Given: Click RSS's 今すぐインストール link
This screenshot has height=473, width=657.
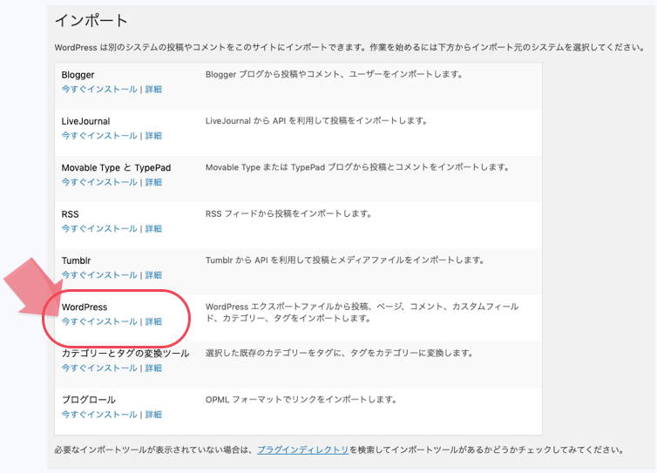Looking at the screenshot, I should 99,229.
